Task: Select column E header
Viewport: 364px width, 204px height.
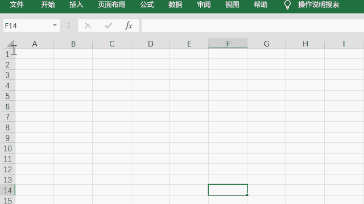Action: click(189, 44)
